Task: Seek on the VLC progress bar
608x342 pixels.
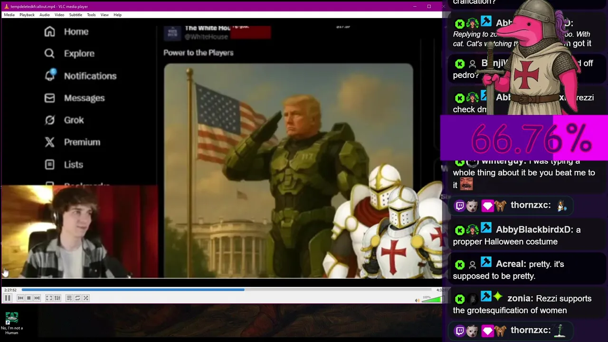Action: [226, 289]
